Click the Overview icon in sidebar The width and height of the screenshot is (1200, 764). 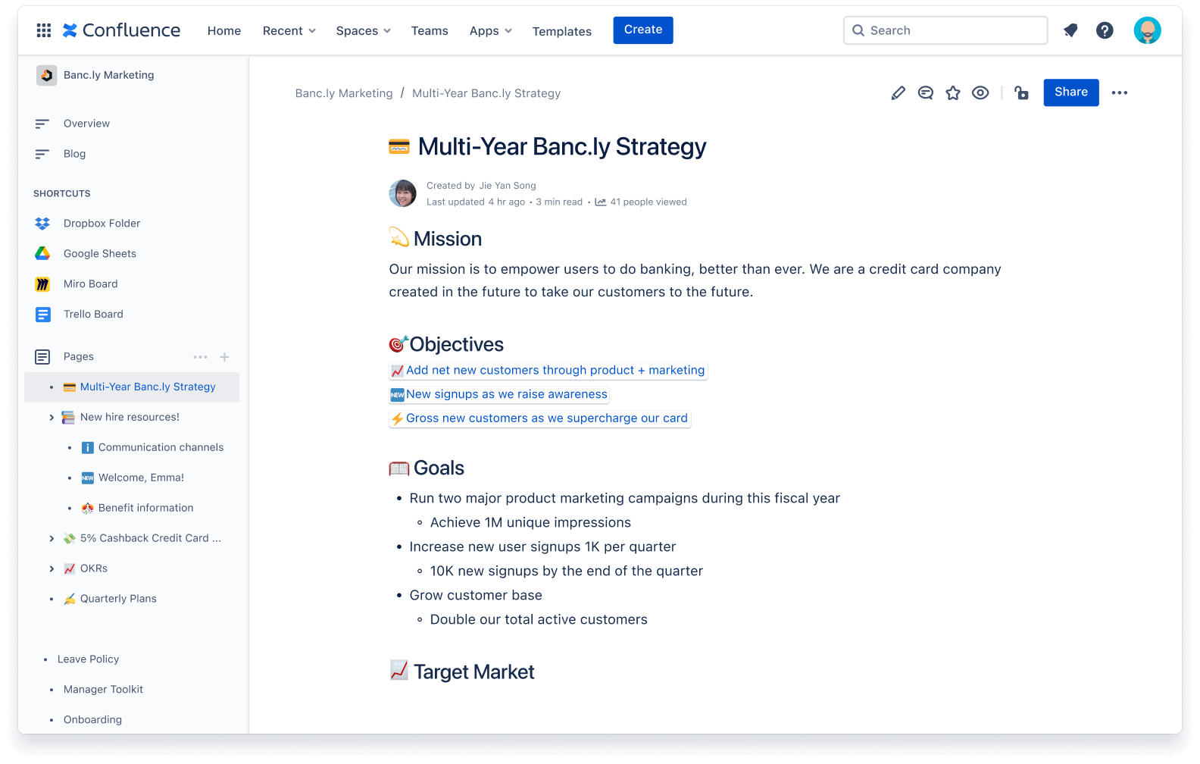(x=42, y=124)
